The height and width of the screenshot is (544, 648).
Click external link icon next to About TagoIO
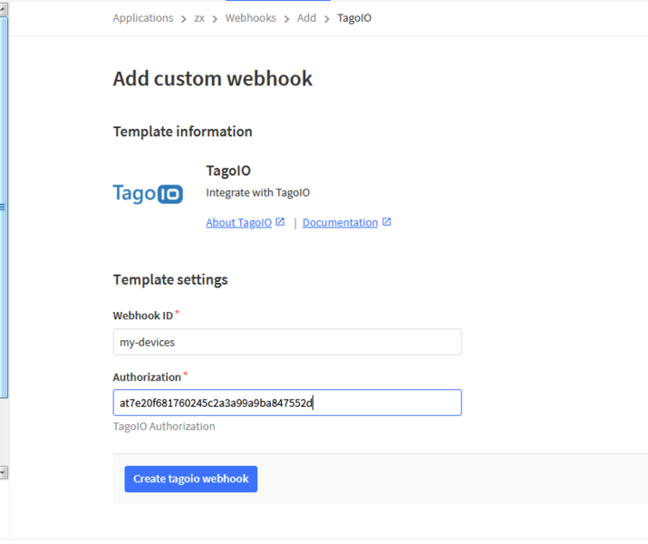tap(280, 222)
